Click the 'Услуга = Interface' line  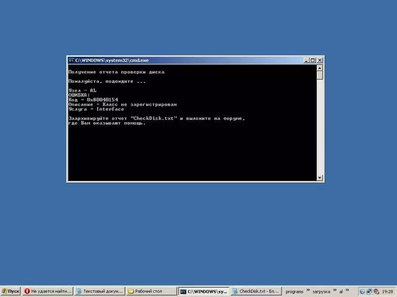click(x=96, y=109)
